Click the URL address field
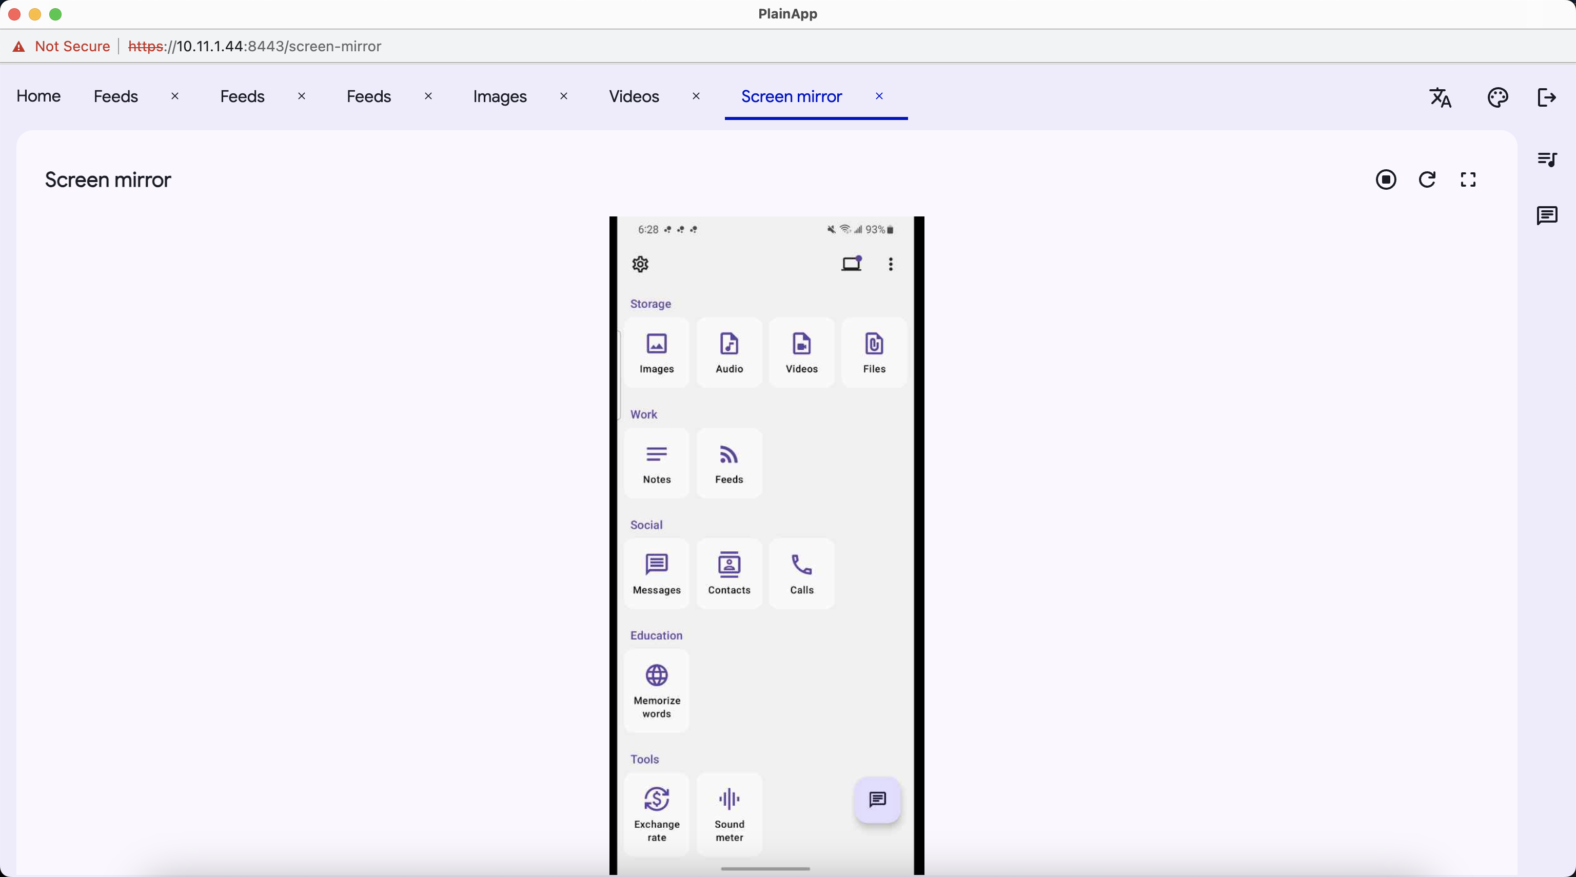This screenshot has width=1576, height=877. (x=254, y=47)
